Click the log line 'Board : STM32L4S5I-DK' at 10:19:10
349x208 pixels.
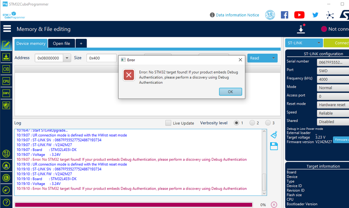pyautogui.click(x=46, y=179)
